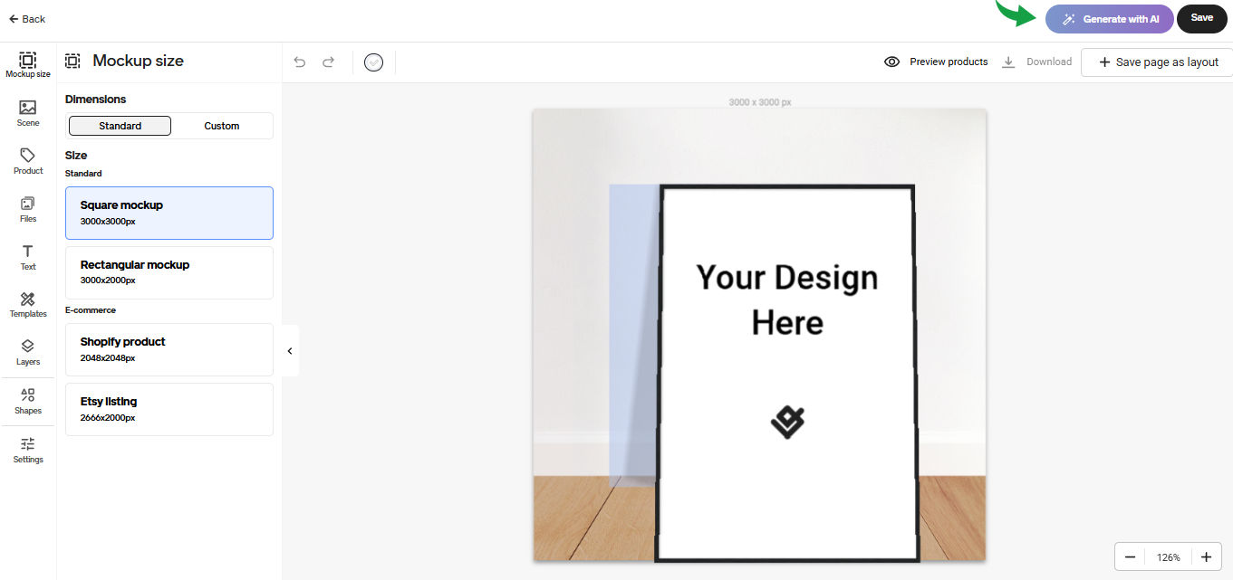
Task: Select the Text tool in sidebar
Action: tap(28, 257)
